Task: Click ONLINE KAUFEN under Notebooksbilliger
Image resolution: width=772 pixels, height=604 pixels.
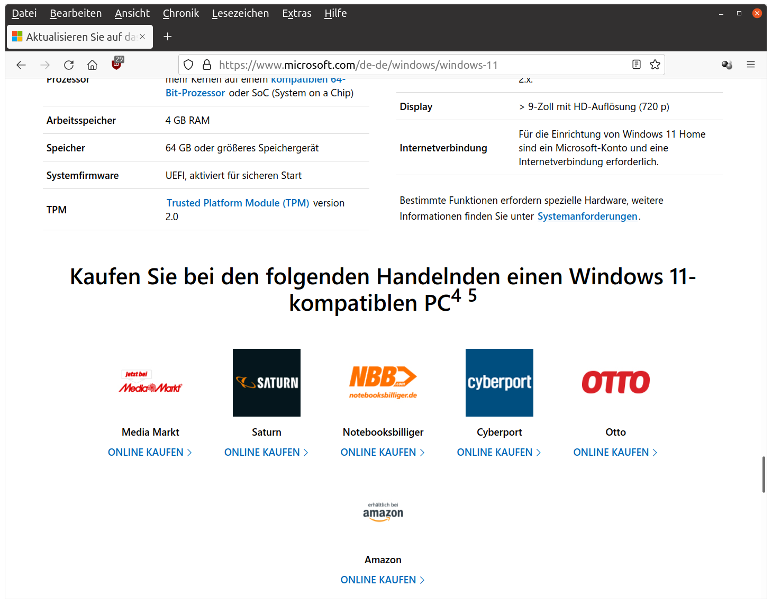Action: 383,453
